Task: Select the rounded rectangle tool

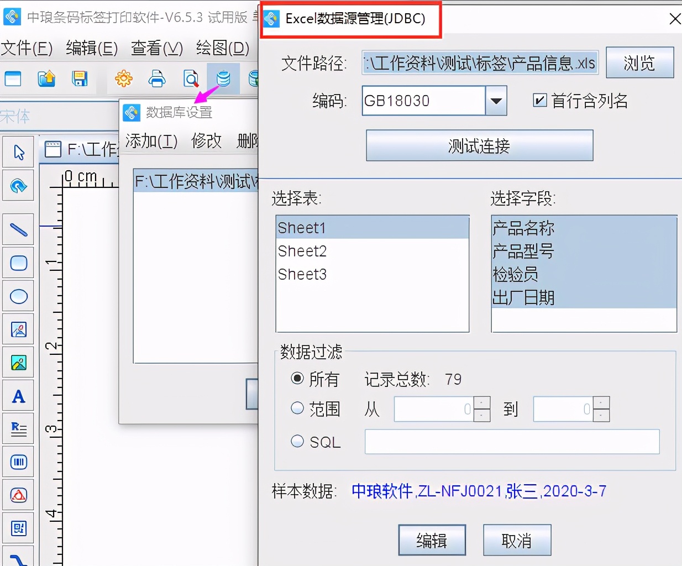Action: pyautogui.click(x=18, y=263)
